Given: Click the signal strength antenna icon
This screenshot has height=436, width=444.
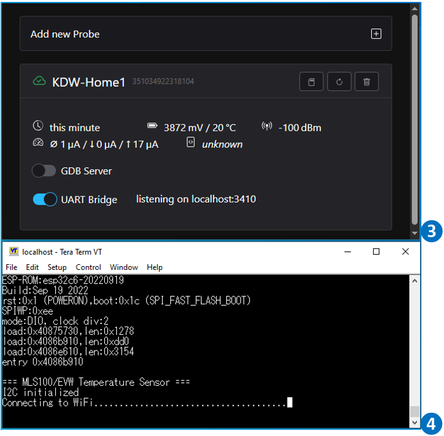Looking at the screenshot, I should point(267,127).
